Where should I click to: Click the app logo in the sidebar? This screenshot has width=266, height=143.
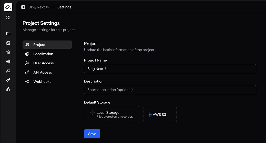pyautogui.click(x=8, y=7)
